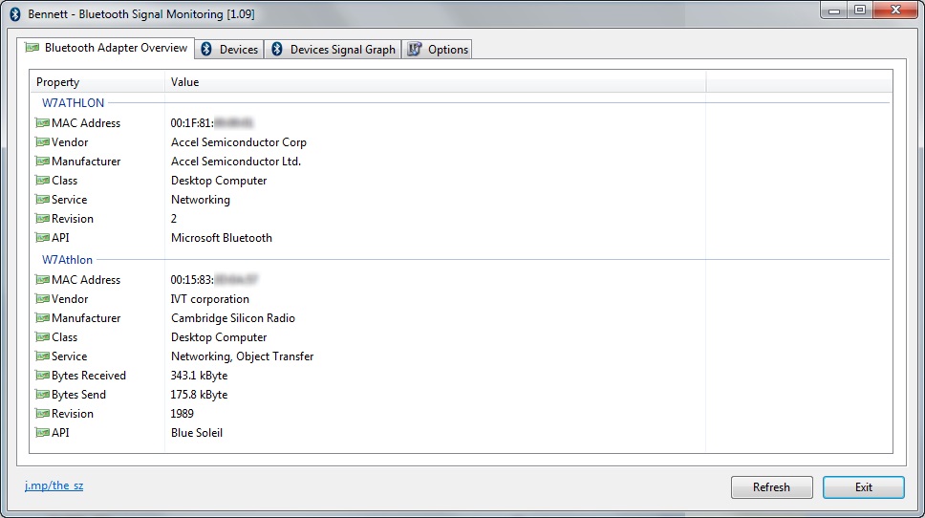Viewport: 925px width, 518px height.
Task: Select the Bytes Send label
Action: tap(78, 395)
